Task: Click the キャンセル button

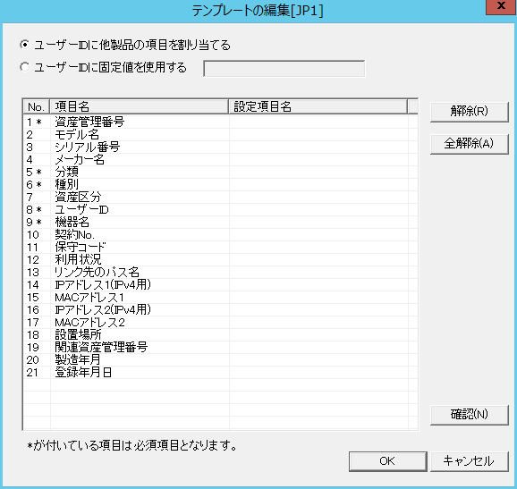Action: click(x=470, y=461)
